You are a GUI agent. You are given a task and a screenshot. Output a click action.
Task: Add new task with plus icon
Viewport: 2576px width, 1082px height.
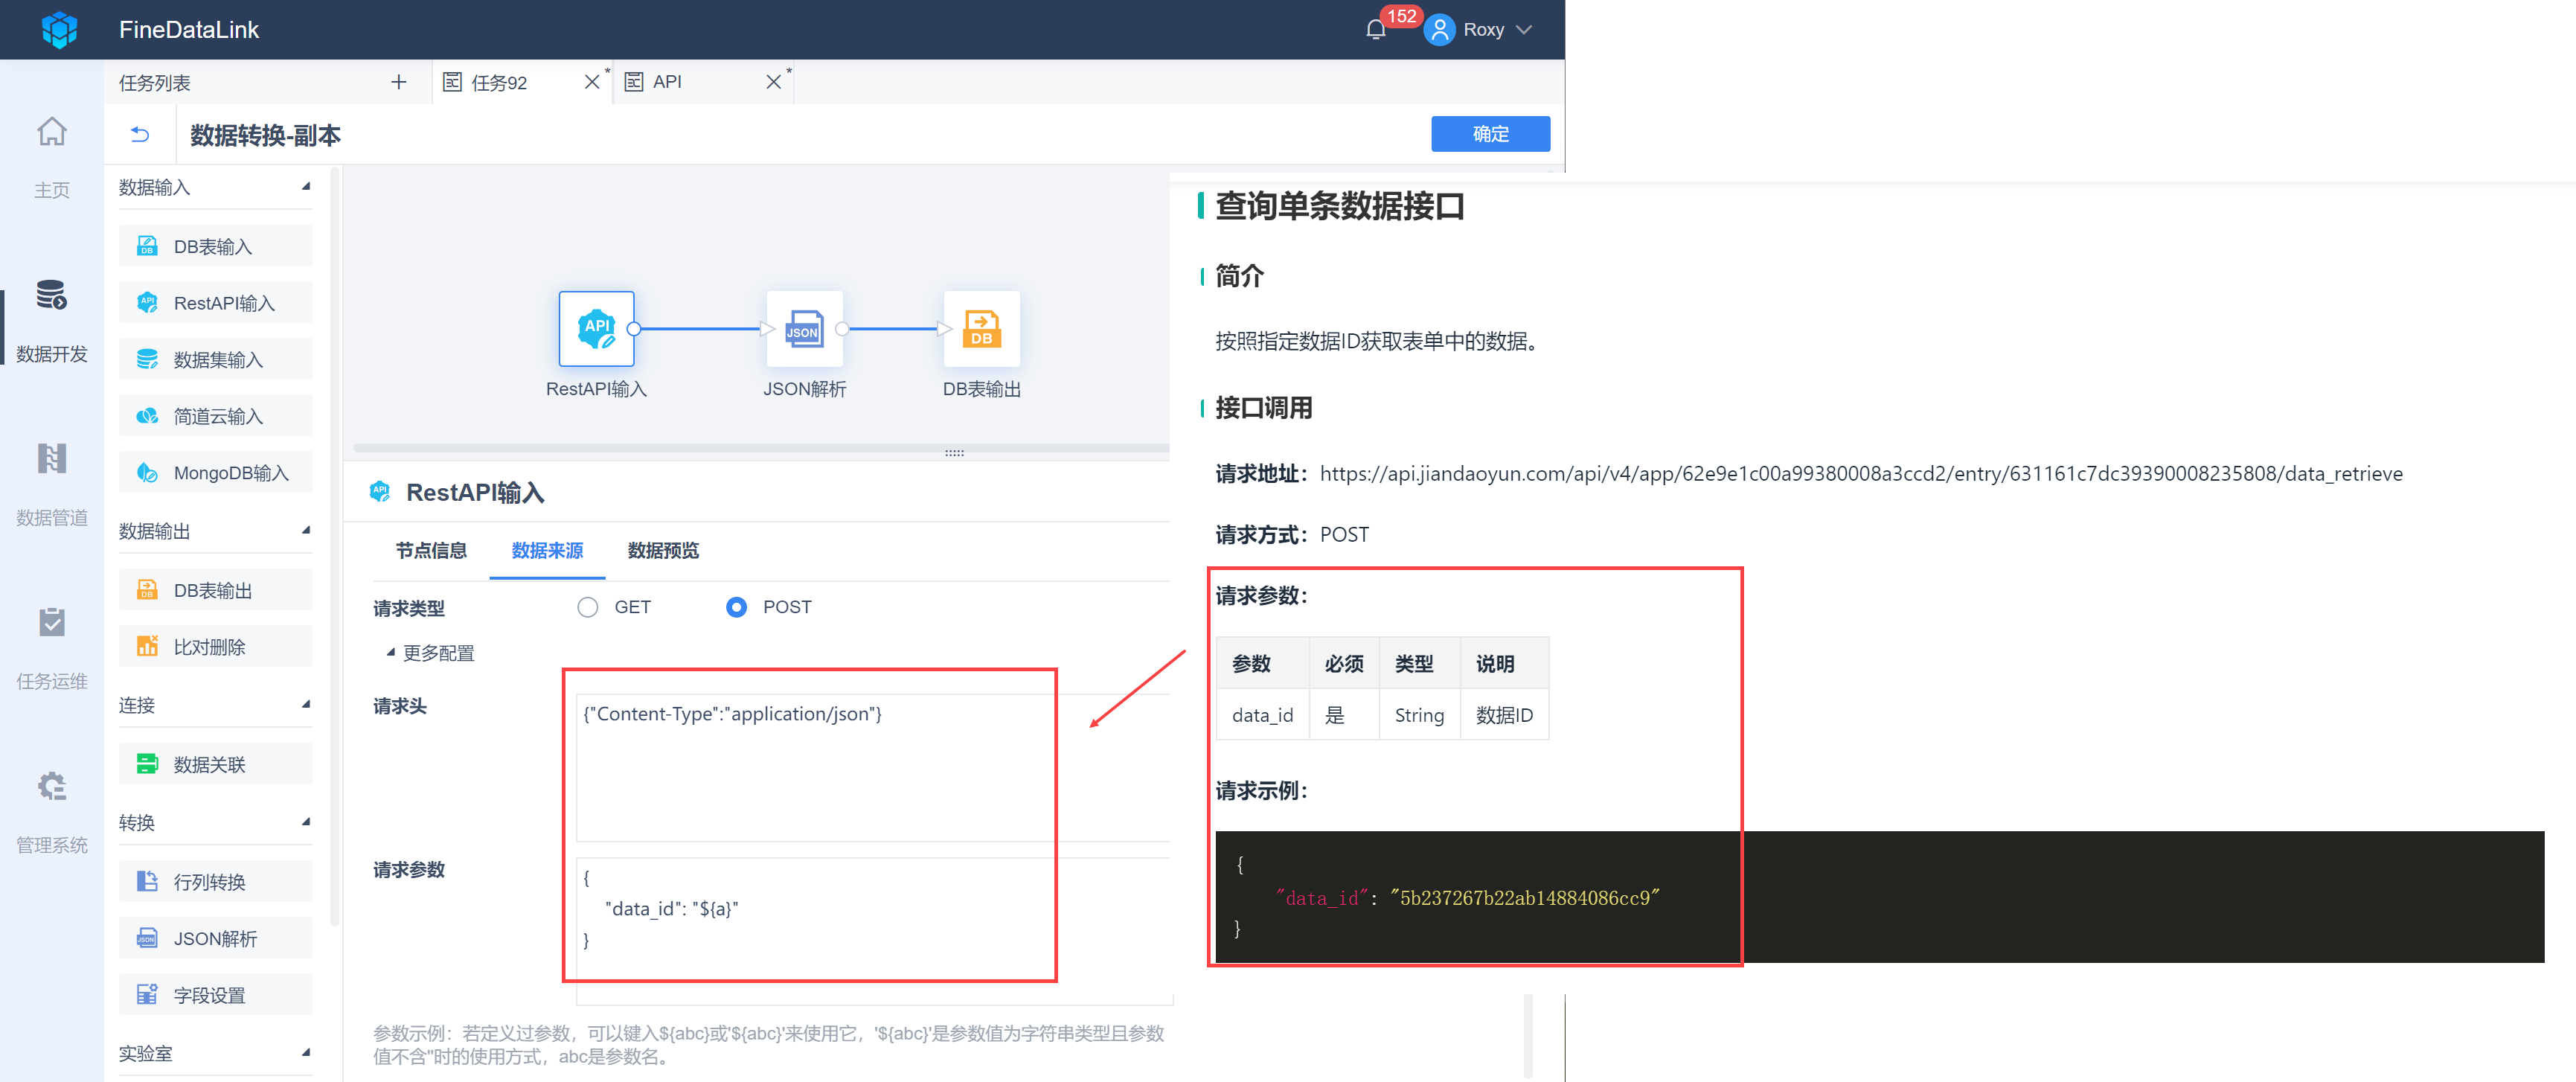(x=398, y=82)
